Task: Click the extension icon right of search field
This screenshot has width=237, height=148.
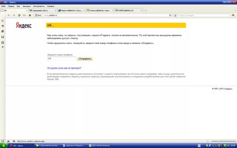Action: pos(233,15)
